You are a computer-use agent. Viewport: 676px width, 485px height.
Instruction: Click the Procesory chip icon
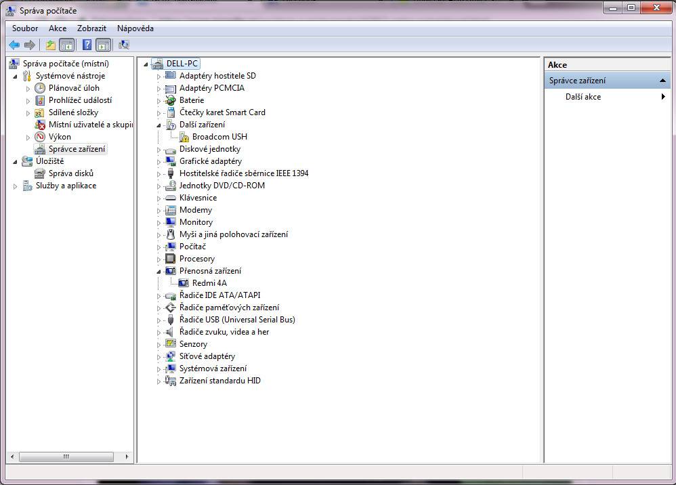171,259
